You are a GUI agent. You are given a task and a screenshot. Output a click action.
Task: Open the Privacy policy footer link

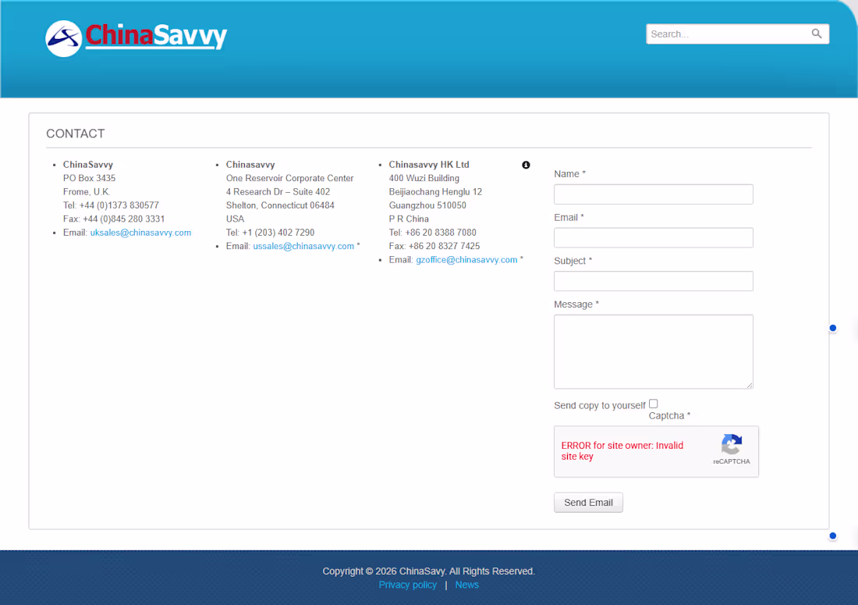[408, 585]
